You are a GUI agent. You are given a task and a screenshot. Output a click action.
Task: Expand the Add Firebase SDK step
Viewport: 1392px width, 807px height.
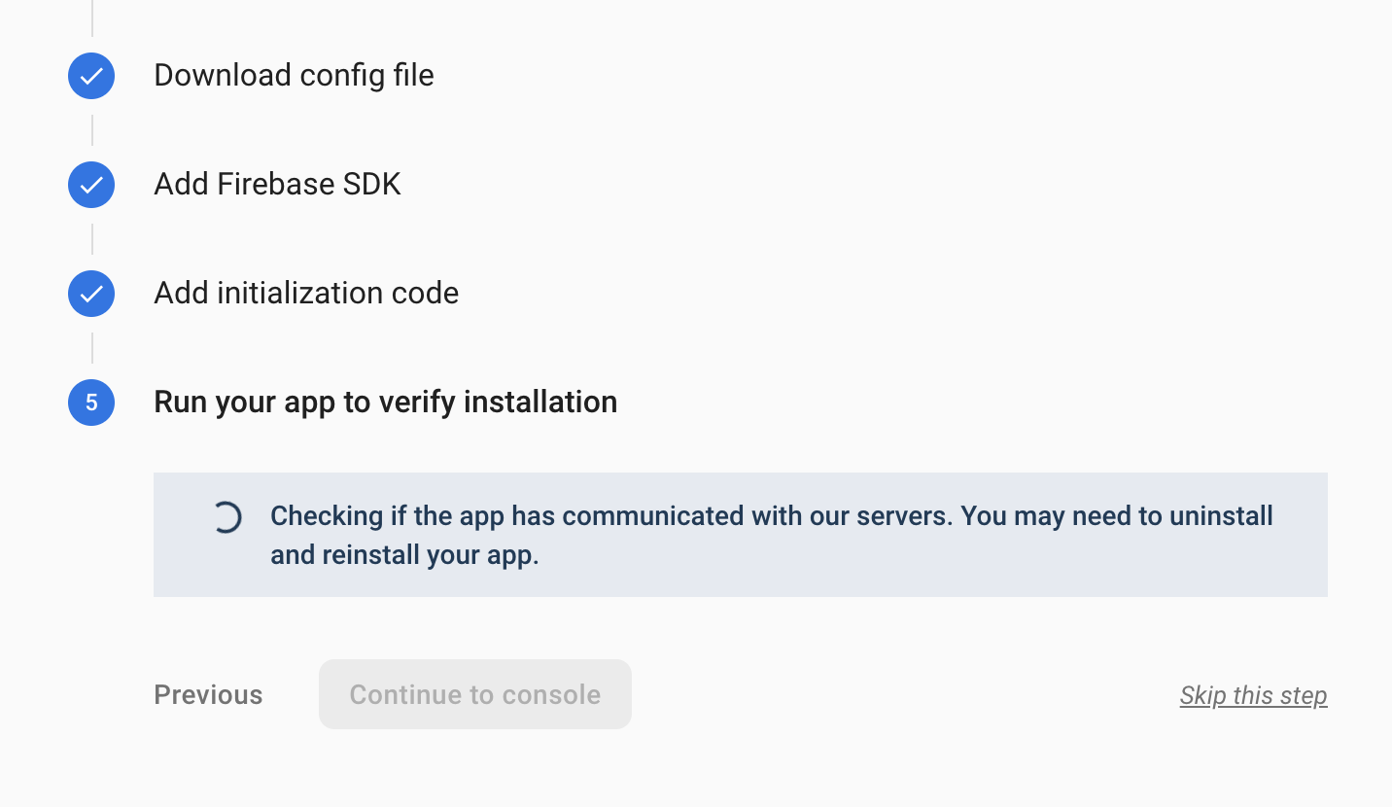pyautogui.click(x=277, y=185)
